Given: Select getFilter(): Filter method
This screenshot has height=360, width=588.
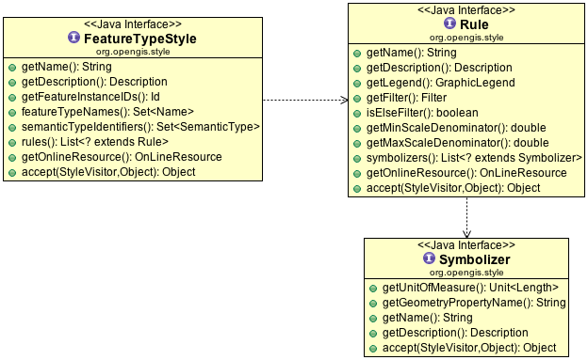Looking at the screenshot, I should (x=406, y=98).
